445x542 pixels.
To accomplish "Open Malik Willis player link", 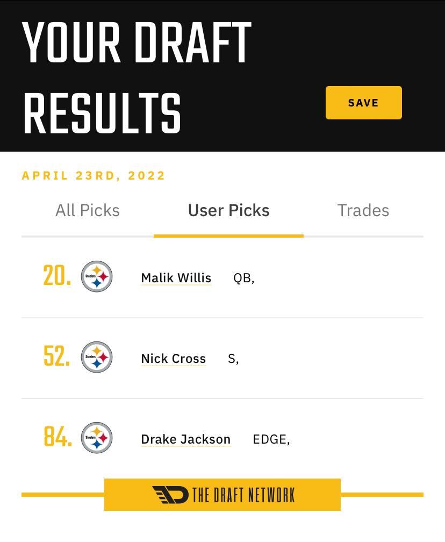I will (x=176, y=278).
